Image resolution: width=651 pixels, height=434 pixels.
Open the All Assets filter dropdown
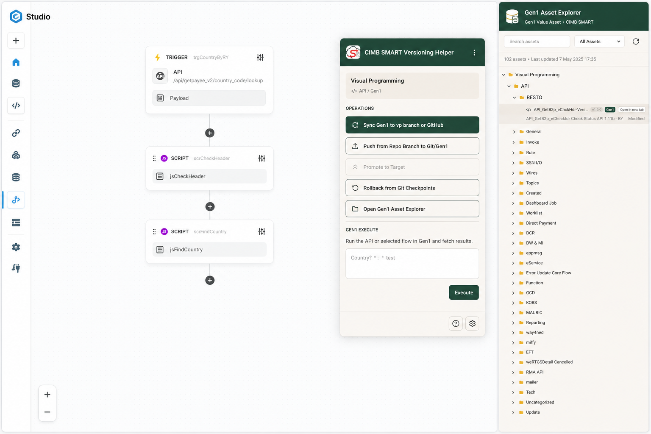tap(599, 42)
